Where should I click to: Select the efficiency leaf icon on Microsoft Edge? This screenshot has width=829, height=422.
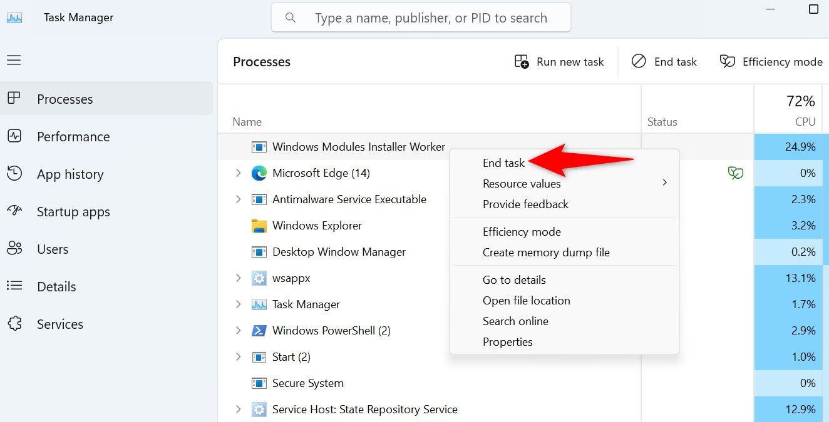[x=736, y=173]
